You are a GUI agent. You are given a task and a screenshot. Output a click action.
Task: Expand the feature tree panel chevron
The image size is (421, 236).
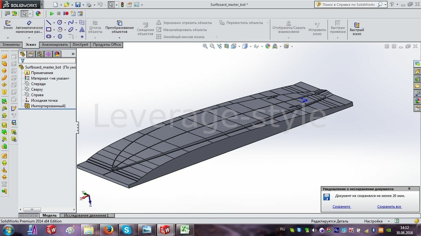coord(73,54)
